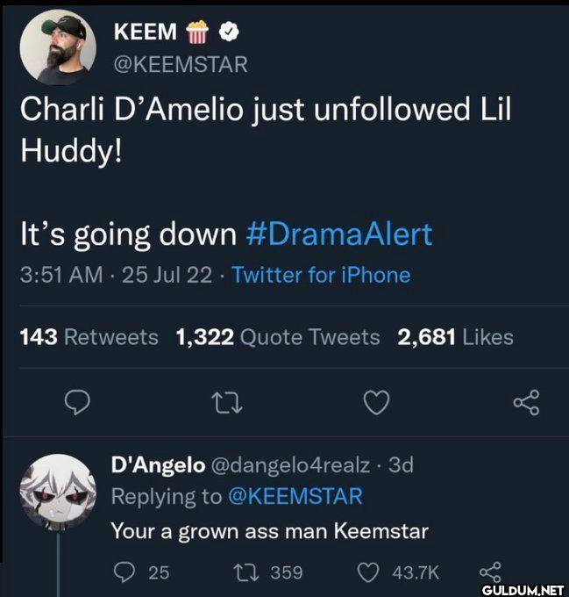Reply to D'Angelo's comment using bubble icon

pyautogui.click(x=126, y=572)
